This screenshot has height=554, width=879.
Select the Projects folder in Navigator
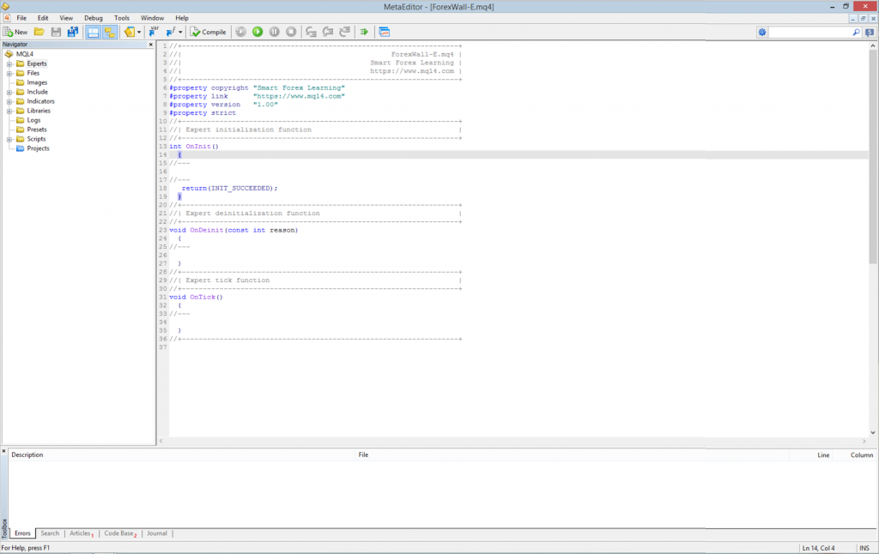[x=38, y=148]
